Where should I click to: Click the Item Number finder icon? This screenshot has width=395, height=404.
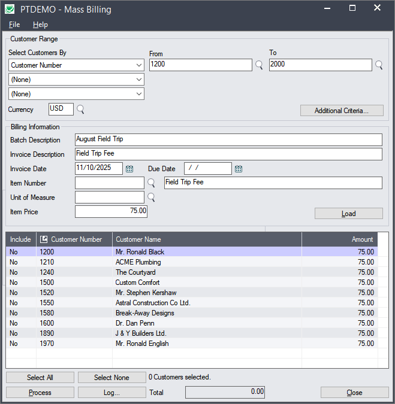click(x=151, y=183)
